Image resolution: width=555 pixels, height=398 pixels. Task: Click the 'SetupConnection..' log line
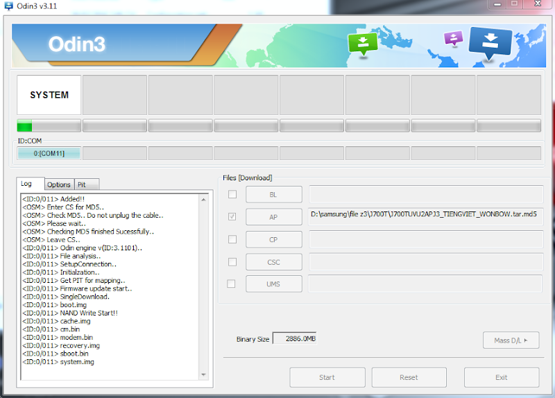69,264
